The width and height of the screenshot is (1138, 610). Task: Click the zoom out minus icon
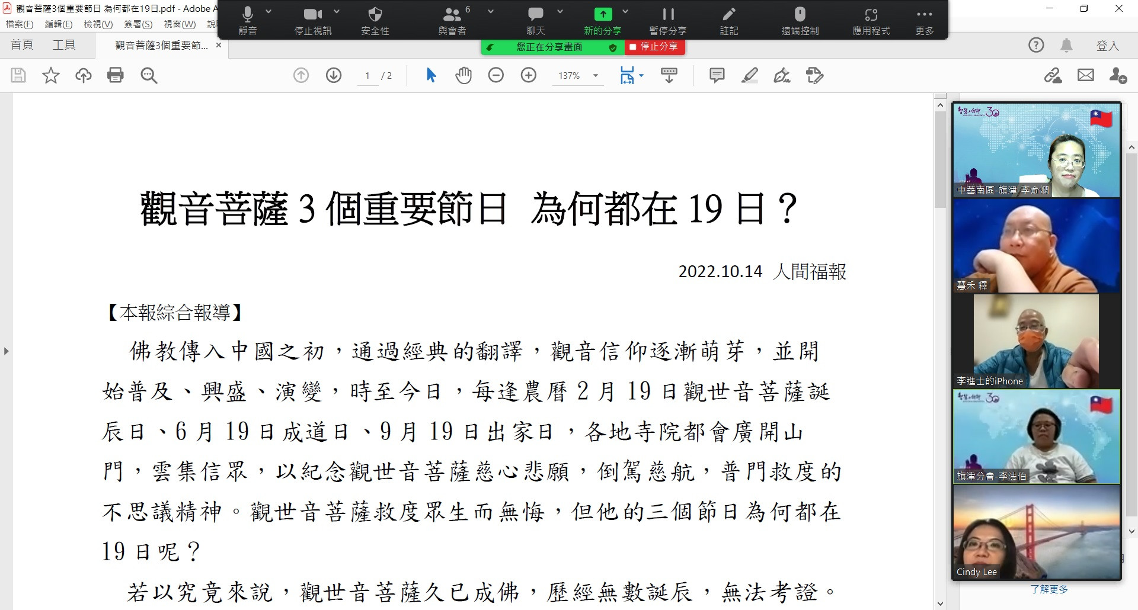[496, 75]
